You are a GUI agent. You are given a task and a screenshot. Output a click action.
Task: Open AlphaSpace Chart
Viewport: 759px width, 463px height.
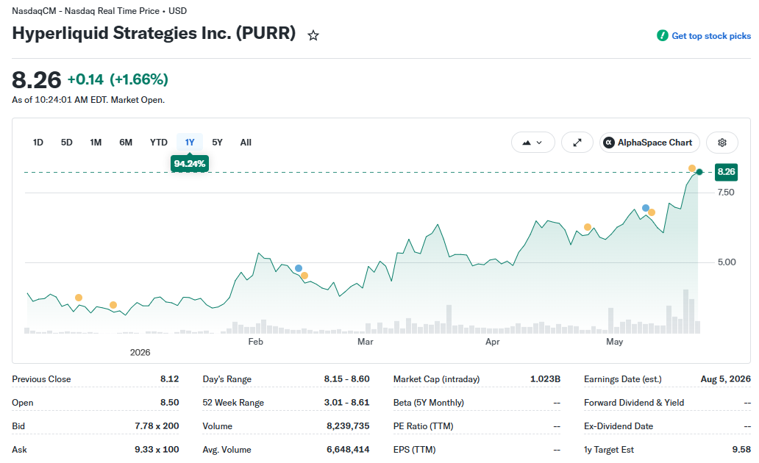[x=649, y=143]
